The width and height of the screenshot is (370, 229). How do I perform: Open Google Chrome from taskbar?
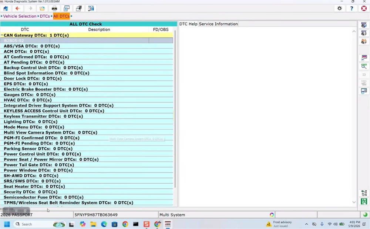125,224
